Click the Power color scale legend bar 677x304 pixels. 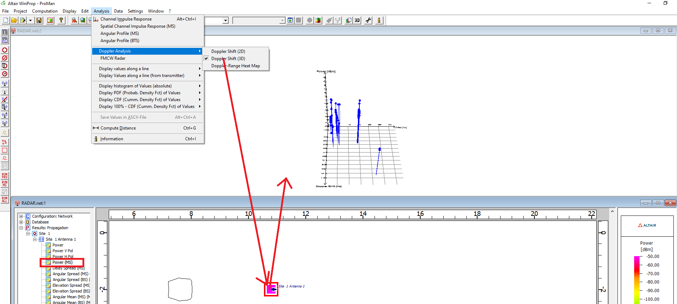(637, 280)
